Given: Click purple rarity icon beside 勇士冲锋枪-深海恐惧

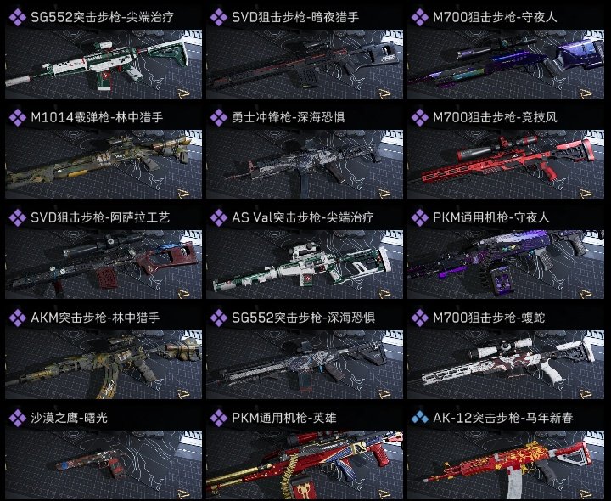Looking at the screenshot, I should [219, 118].
